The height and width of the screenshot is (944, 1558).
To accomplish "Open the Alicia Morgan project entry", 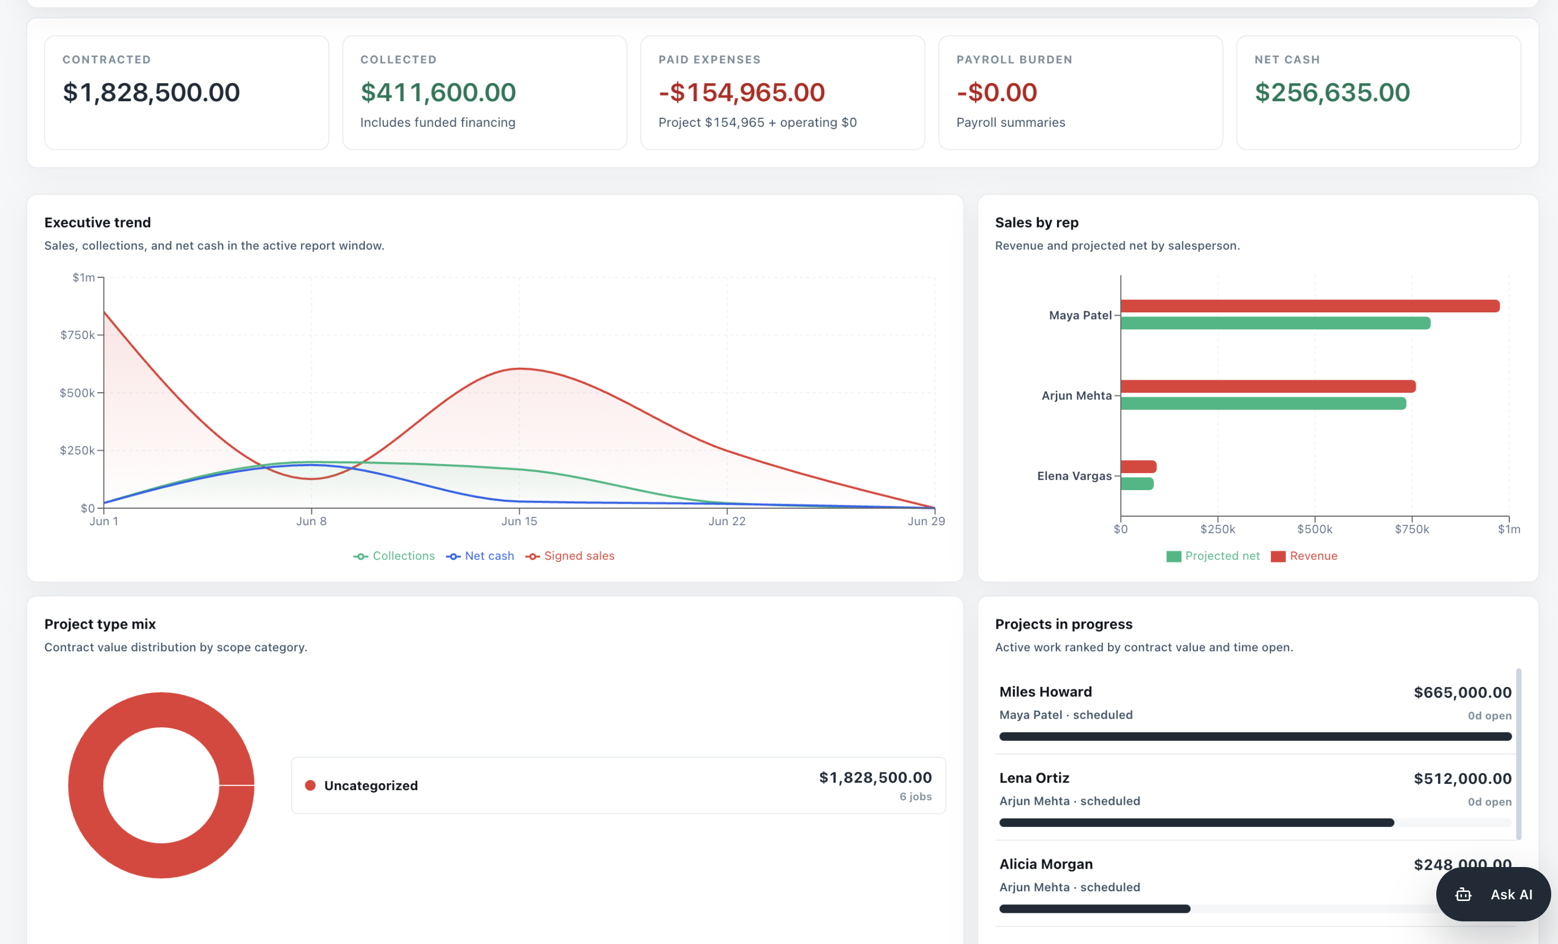I will click(1255, 883).
